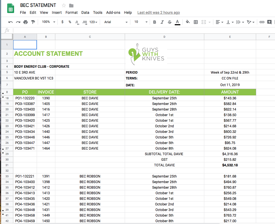Toggle italic formatting
This screenshot has width=275, height=224.
coord(162,22)
